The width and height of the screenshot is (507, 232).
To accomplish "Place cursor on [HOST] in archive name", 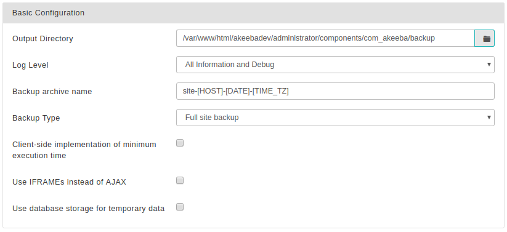I will tap(210, 91).
